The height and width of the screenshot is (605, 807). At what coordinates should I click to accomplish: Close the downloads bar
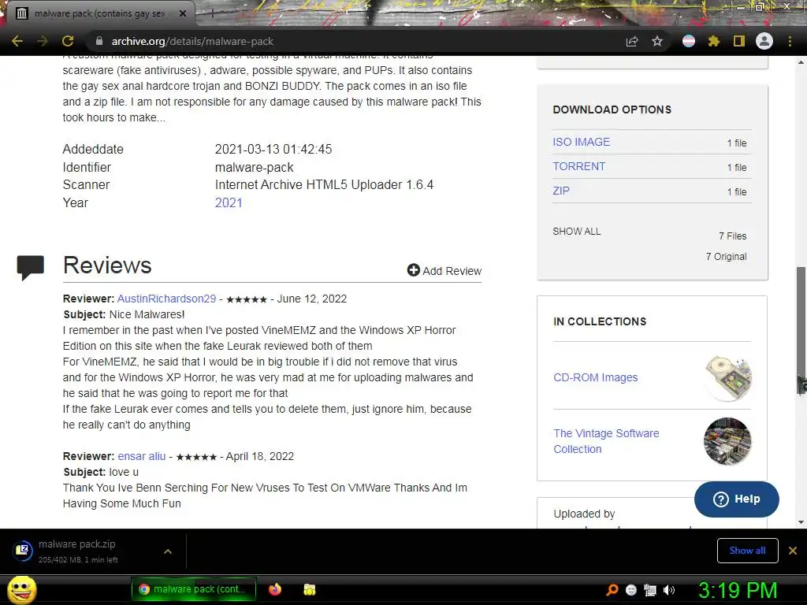793,551
